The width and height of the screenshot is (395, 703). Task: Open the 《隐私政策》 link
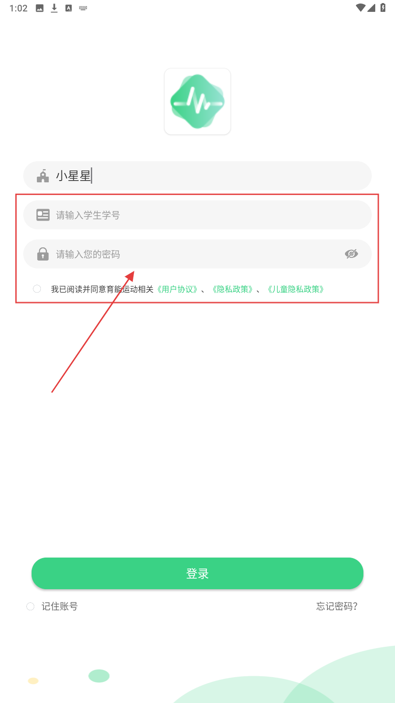(233, 289)
